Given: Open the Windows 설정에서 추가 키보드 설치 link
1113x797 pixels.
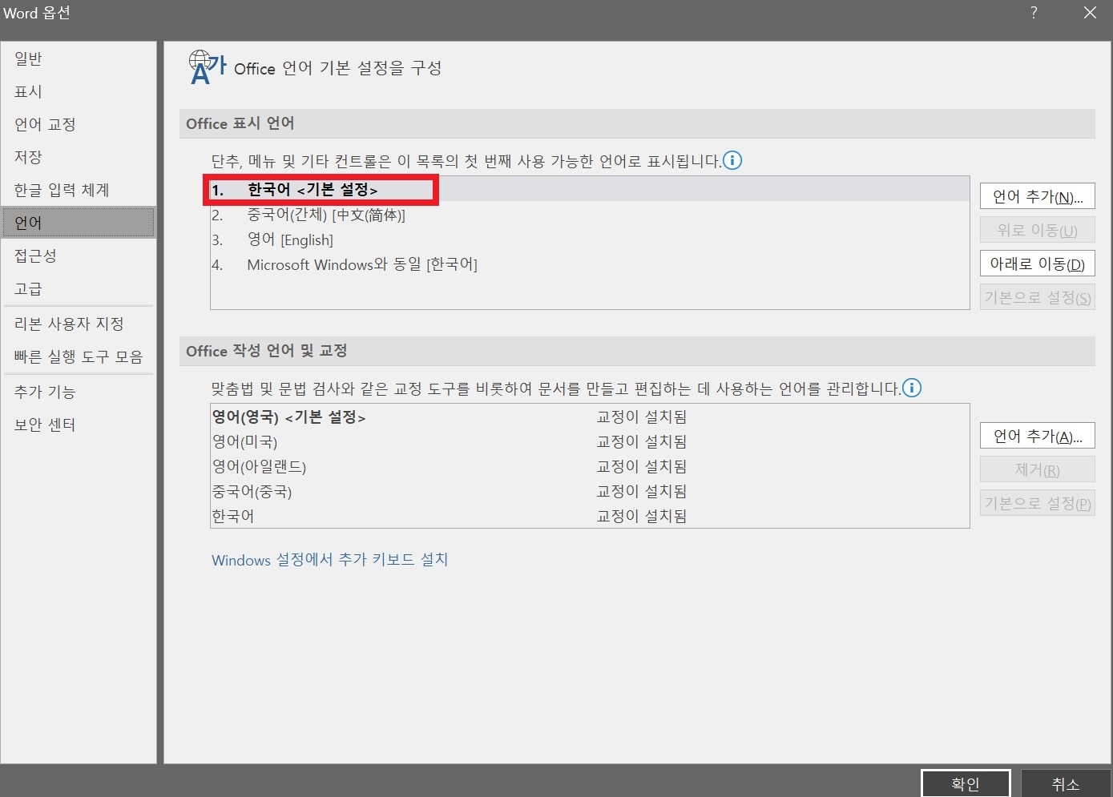Looking at the screenshot, I should (x=330, y=559).
